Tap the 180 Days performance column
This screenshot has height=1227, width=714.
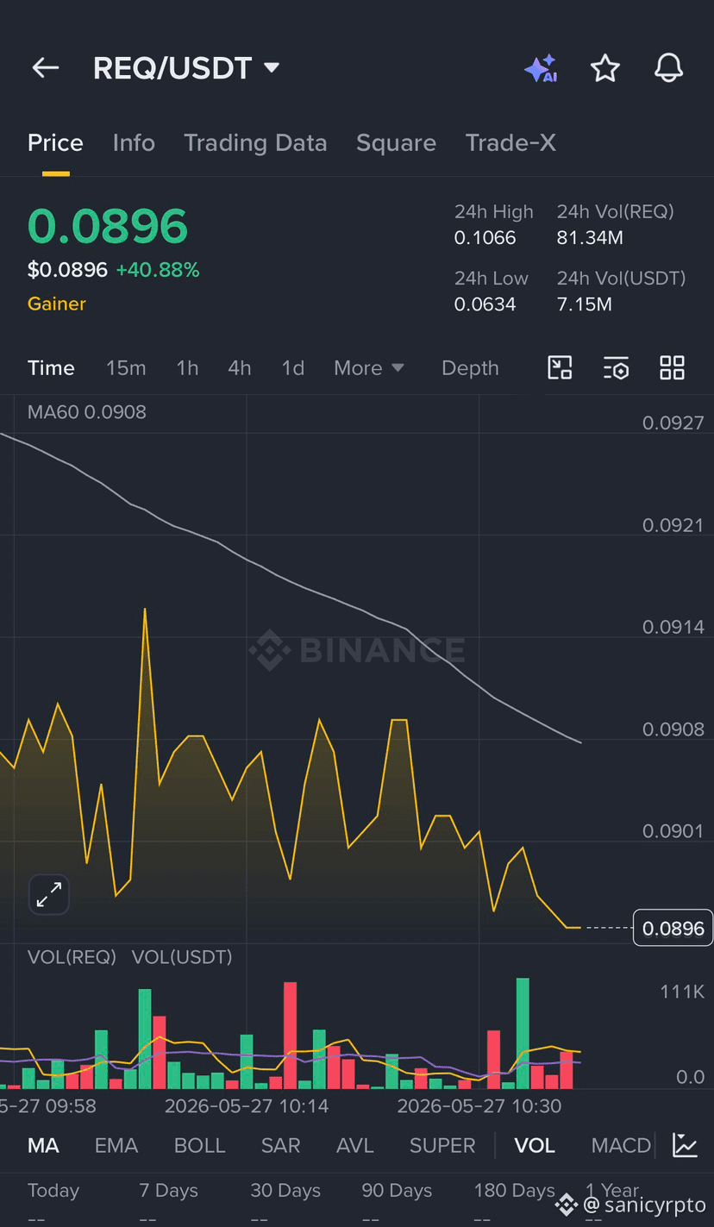514,1200
